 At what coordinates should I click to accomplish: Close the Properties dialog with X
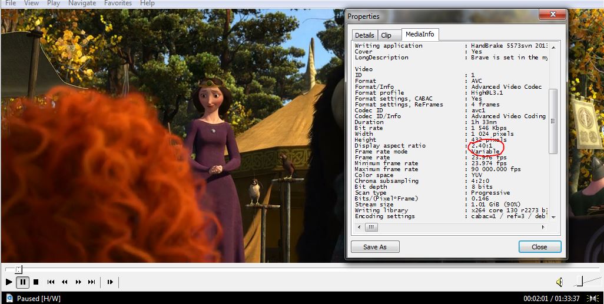[x=552, y=14]
